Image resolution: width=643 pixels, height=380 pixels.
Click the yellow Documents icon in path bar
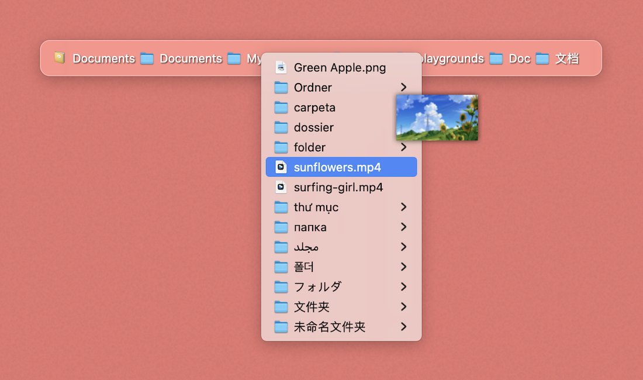(60, 58)
